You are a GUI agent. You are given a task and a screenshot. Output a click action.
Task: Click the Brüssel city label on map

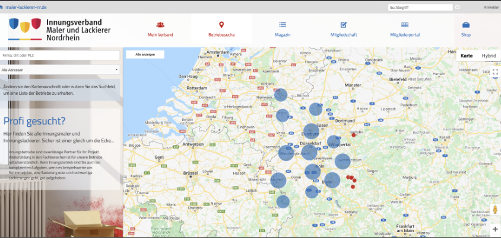[191, 173]
